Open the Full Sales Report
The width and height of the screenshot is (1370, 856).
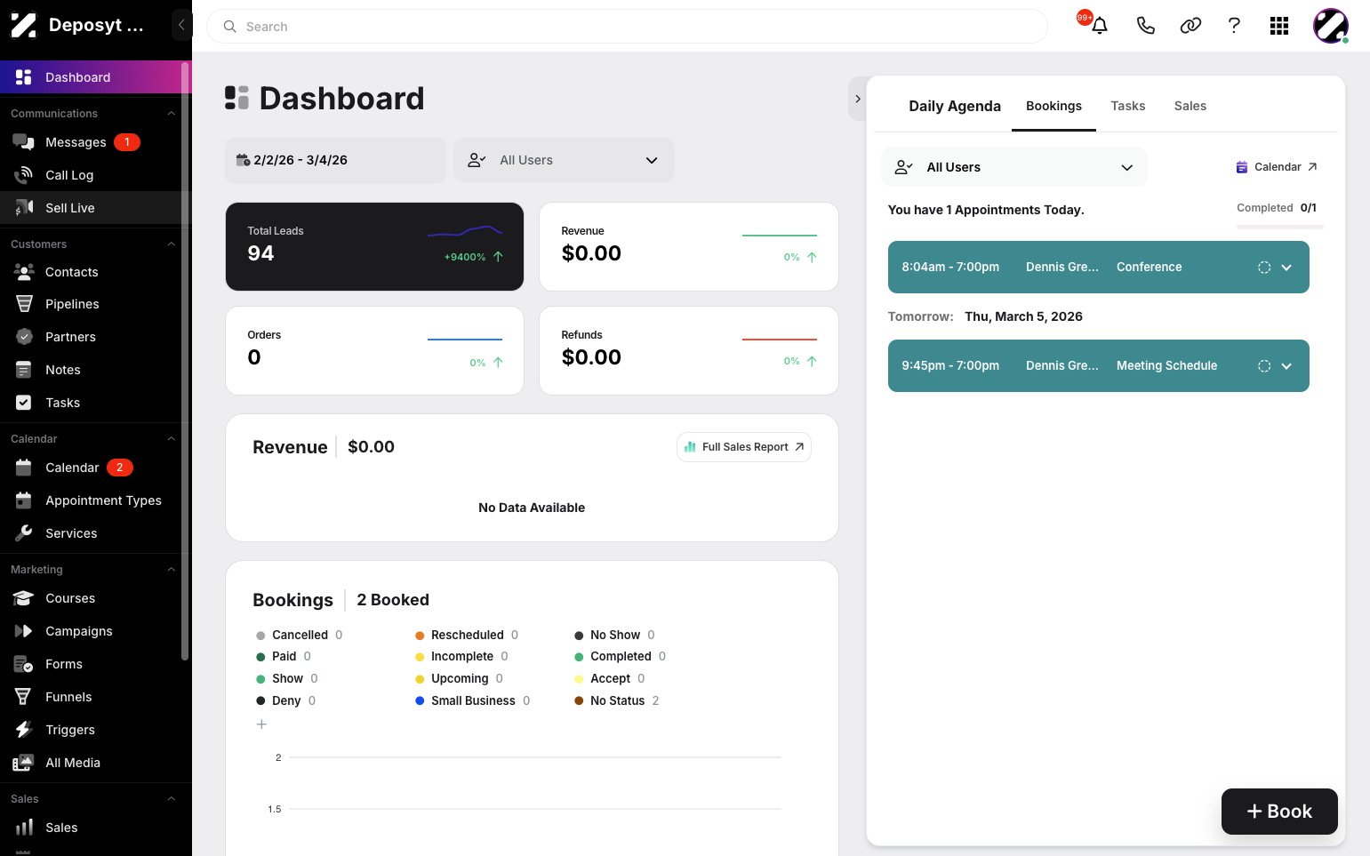[744, 447]
